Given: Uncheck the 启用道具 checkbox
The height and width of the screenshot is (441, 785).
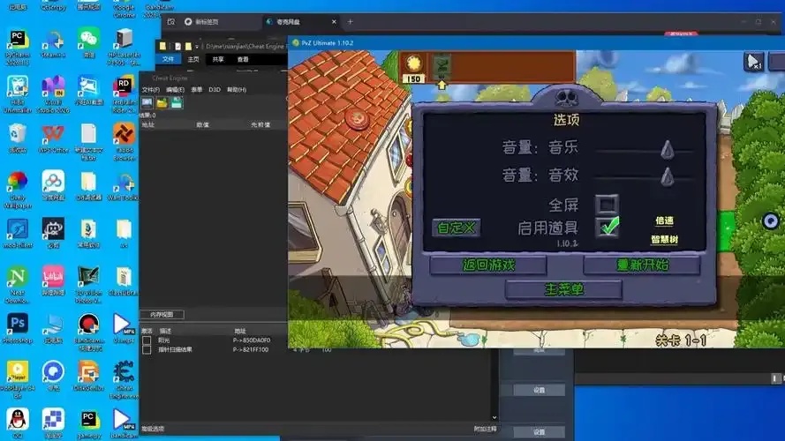Looking at the screenshot, I should (x=608, y=227).
